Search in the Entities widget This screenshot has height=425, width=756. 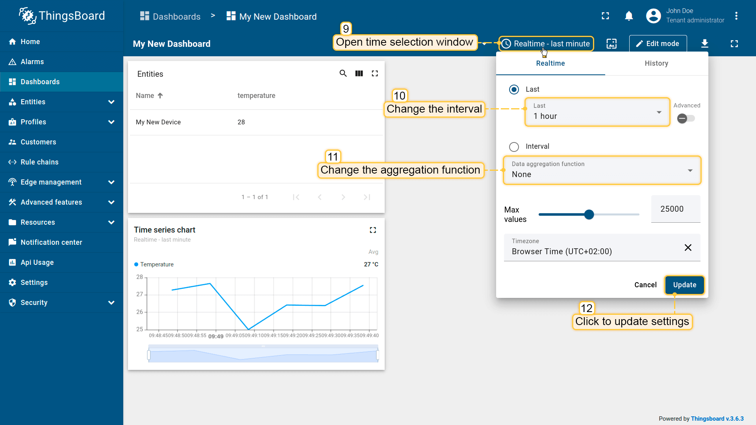click(x=343, y=74)
